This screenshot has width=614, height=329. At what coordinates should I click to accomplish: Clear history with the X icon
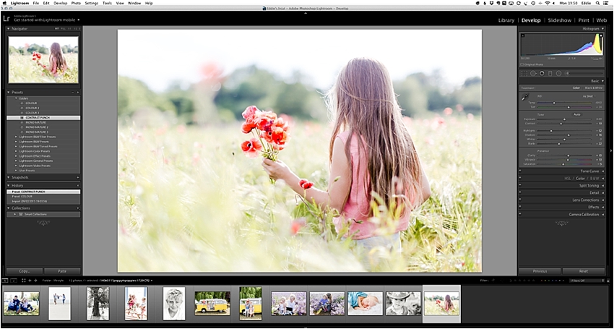[78, 186]
